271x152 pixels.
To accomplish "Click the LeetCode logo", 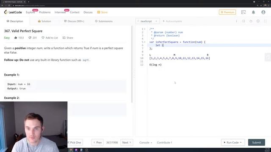I will tap(13, 12).
